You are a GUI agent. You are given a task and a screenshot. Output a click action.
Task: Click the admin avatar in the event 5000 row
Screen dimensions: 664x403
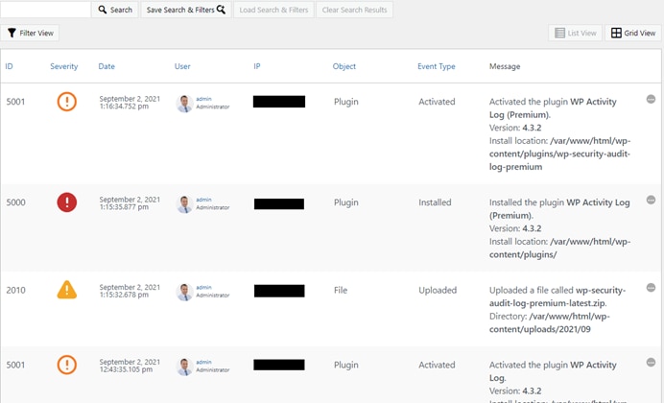click(x=184, y=203)
